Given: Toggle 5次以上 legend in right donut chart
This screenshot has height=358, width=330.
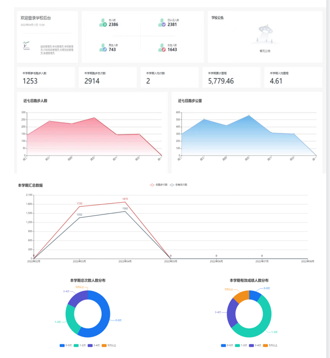Looking at the screenshot, I should [x=268, y=345].
